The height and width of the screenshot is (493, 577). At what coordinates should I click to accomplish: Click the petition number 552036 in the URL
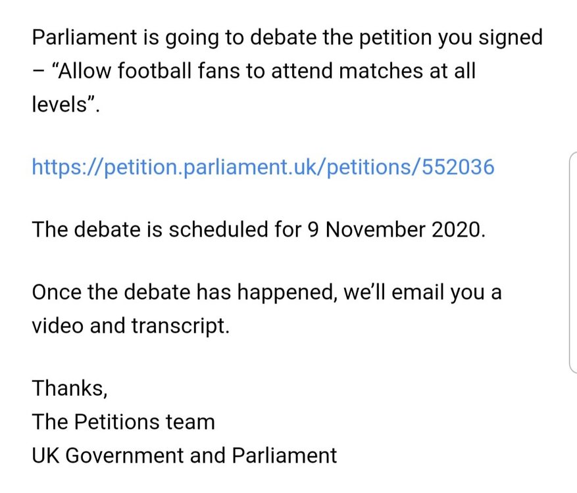(458, 166)
